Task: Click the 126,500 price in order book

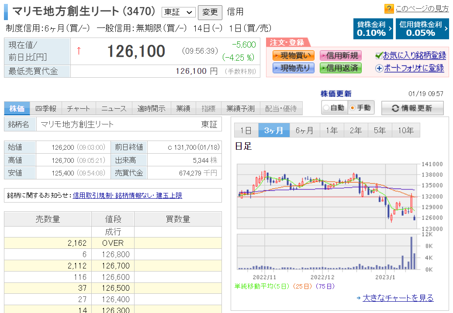Action: 116,288
